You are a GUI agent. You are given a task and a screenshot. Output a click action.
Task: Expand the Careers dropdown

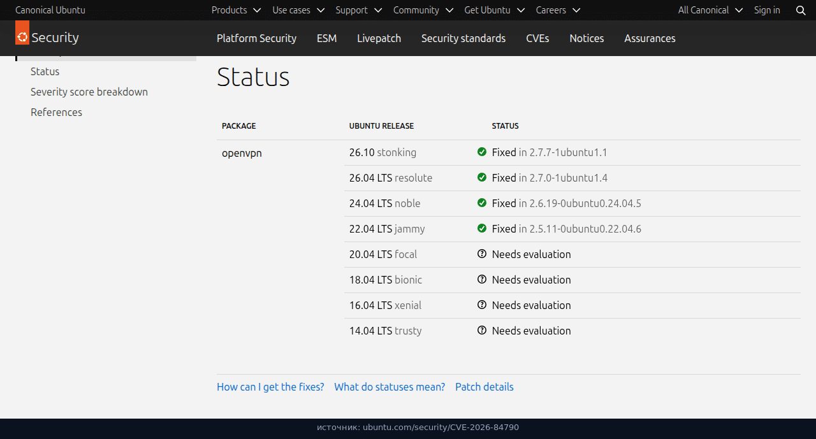pos(558,10)
